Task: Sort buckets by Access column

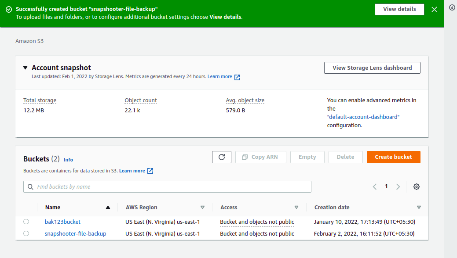Action: 296,208
